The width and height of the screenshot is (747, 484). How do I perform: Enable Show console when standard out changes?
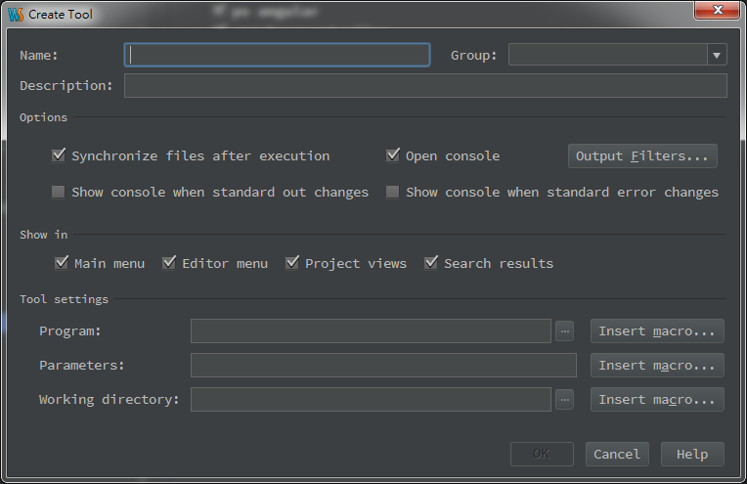coord(58,192)
